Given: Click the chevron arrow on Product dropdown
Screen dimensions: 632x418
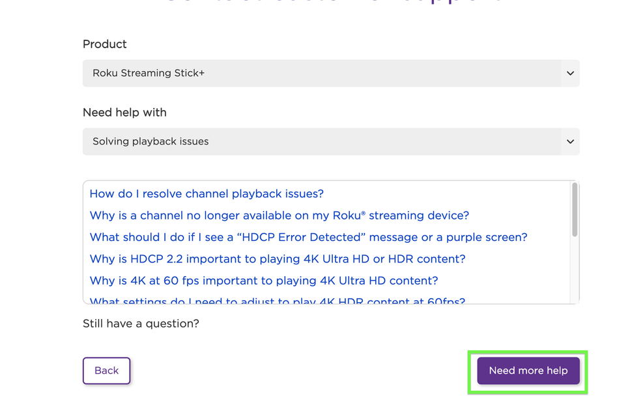Looking at the screenshot, I should (x=570, y=74).
